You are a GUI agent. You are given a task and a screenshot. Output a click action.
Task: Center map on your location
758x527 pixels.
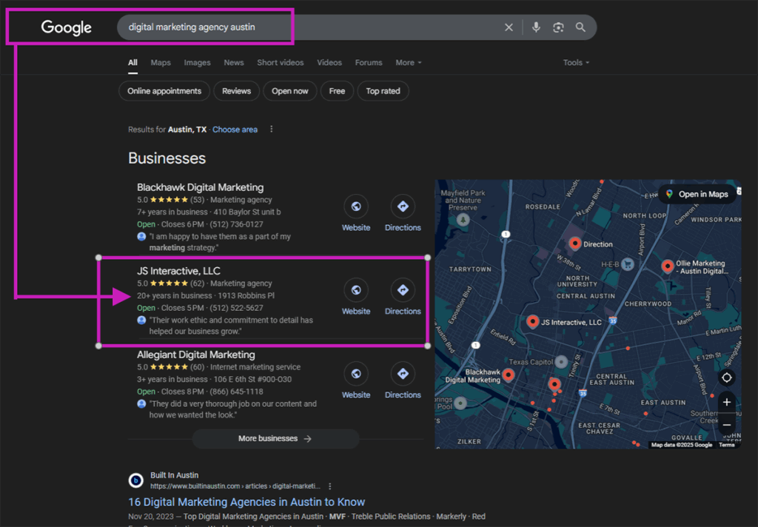(727, 377)
